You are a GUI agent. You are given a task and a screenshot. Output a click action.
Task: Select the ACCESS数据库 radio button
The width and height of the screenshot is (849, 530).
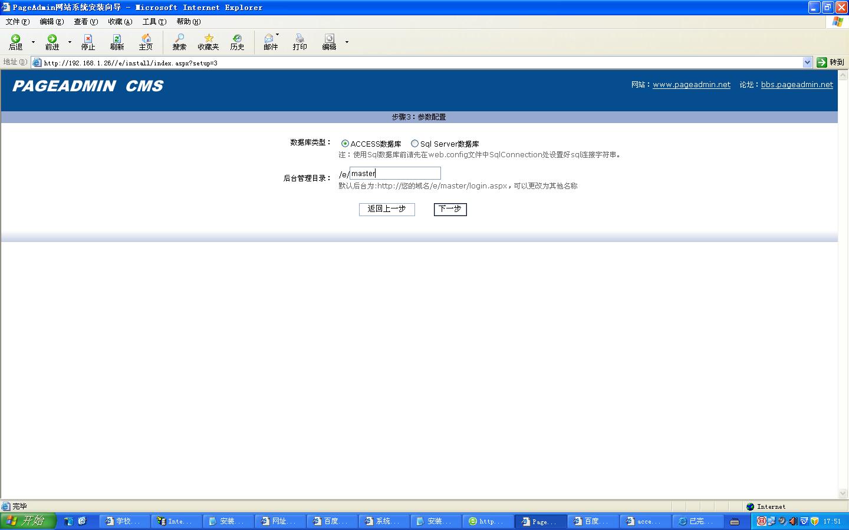click(345, 144)
